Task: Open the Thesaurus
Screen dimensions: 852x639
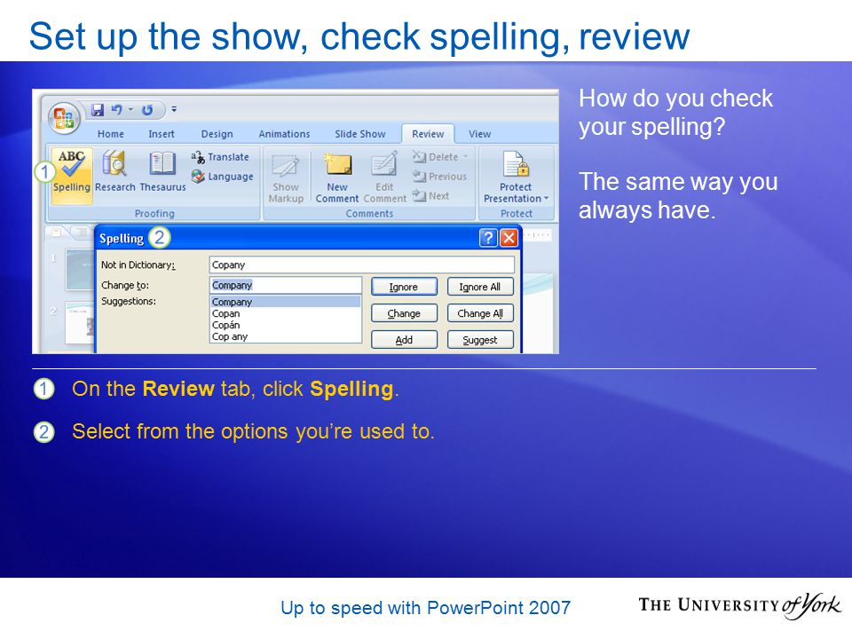Action: click(162, 171)
